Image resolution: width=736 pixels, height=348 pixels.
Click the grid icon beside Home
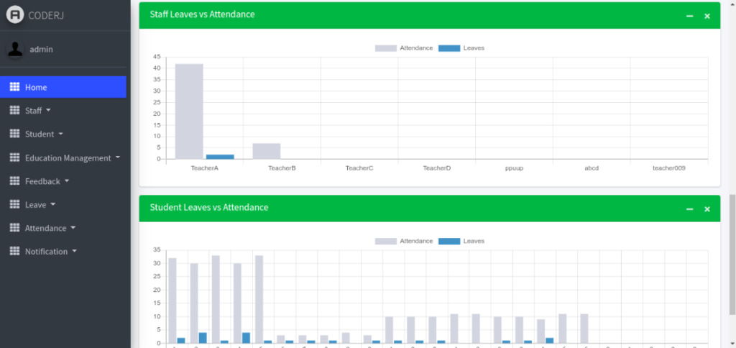(14, 87)
